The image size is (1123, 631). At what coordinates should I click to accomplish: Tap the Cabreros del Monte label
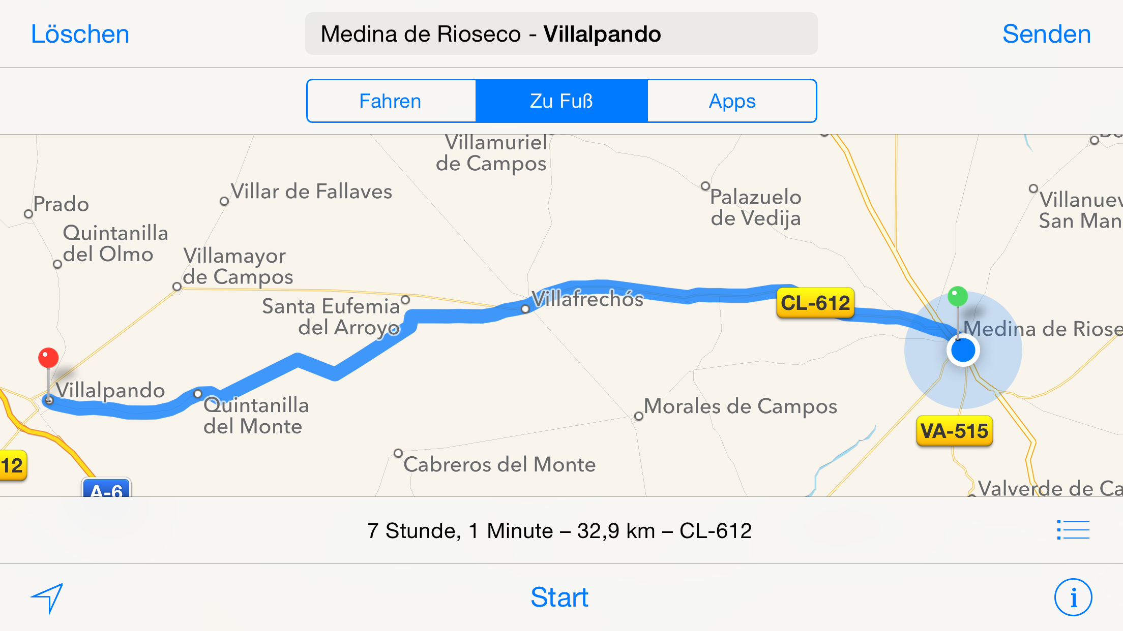point(499,464)
